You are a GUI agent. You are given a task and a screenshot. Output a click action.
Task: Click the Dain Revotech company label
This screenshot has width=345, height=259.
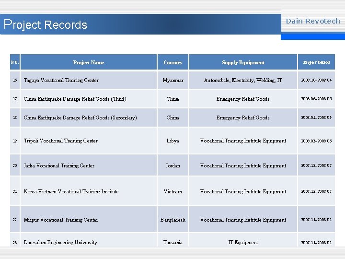point(313,21)
